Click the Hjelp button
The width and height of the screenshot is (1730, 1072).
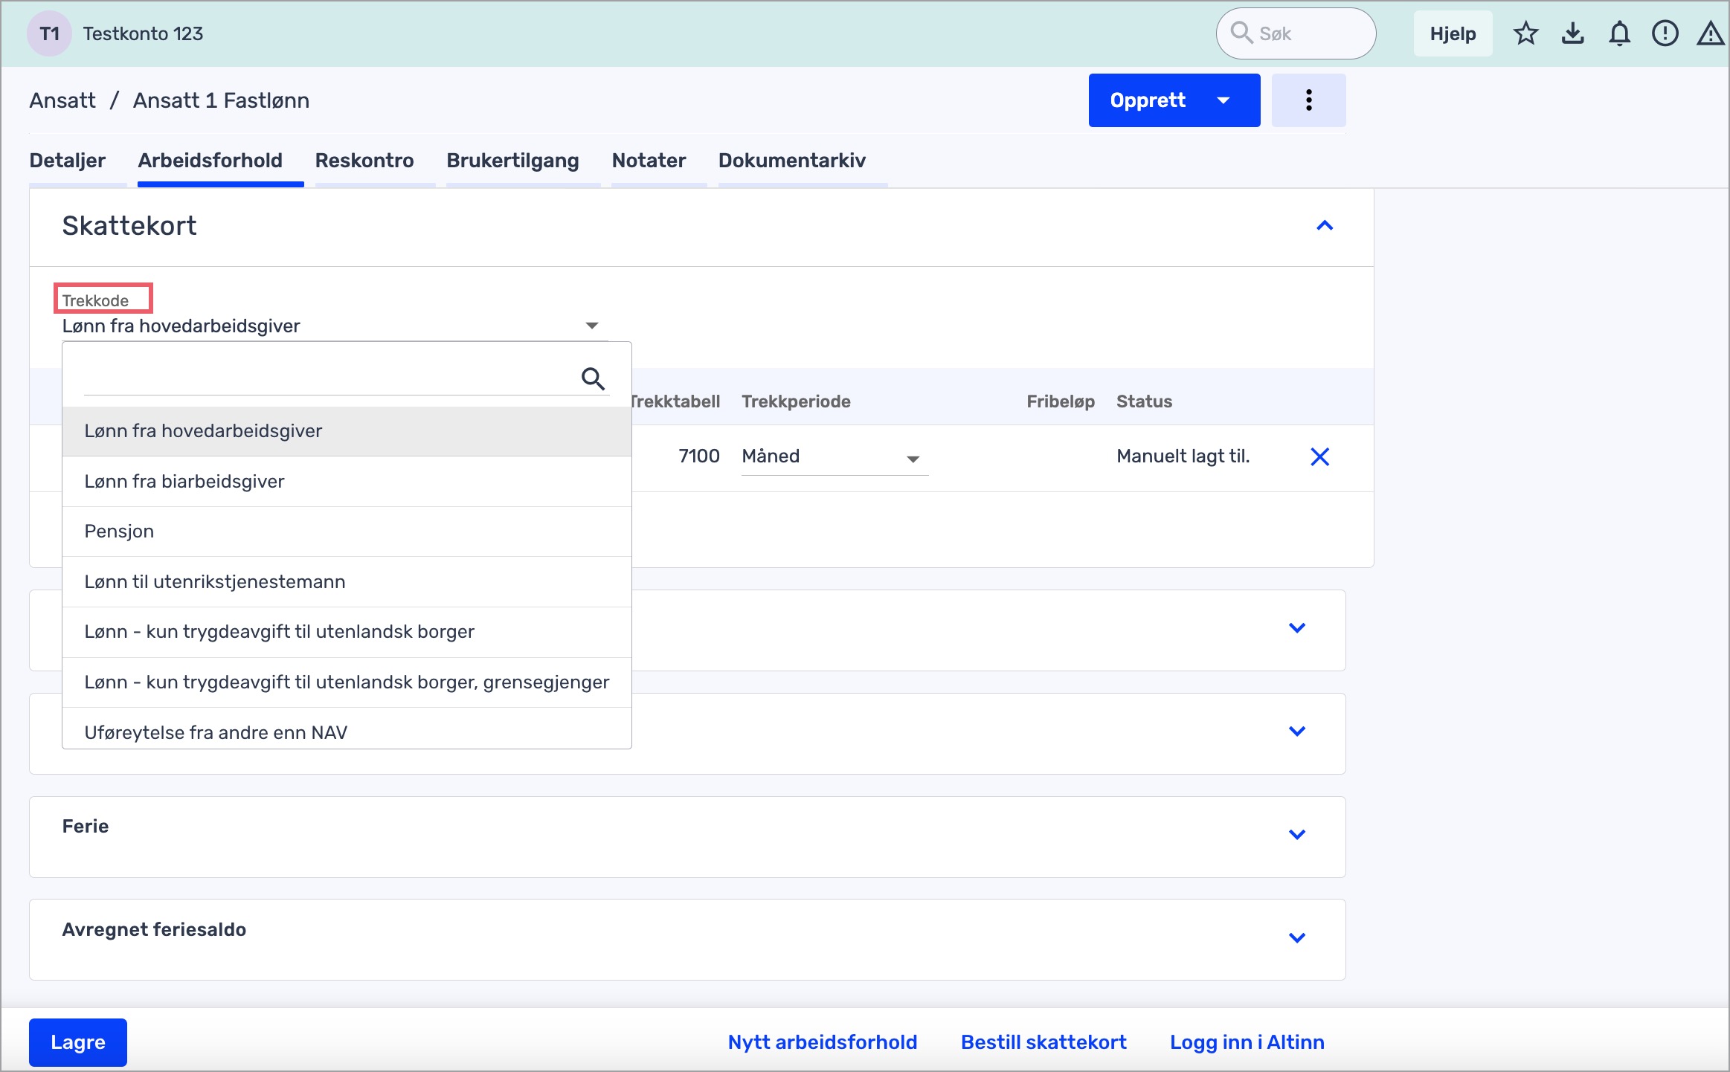click(1453, 33)
